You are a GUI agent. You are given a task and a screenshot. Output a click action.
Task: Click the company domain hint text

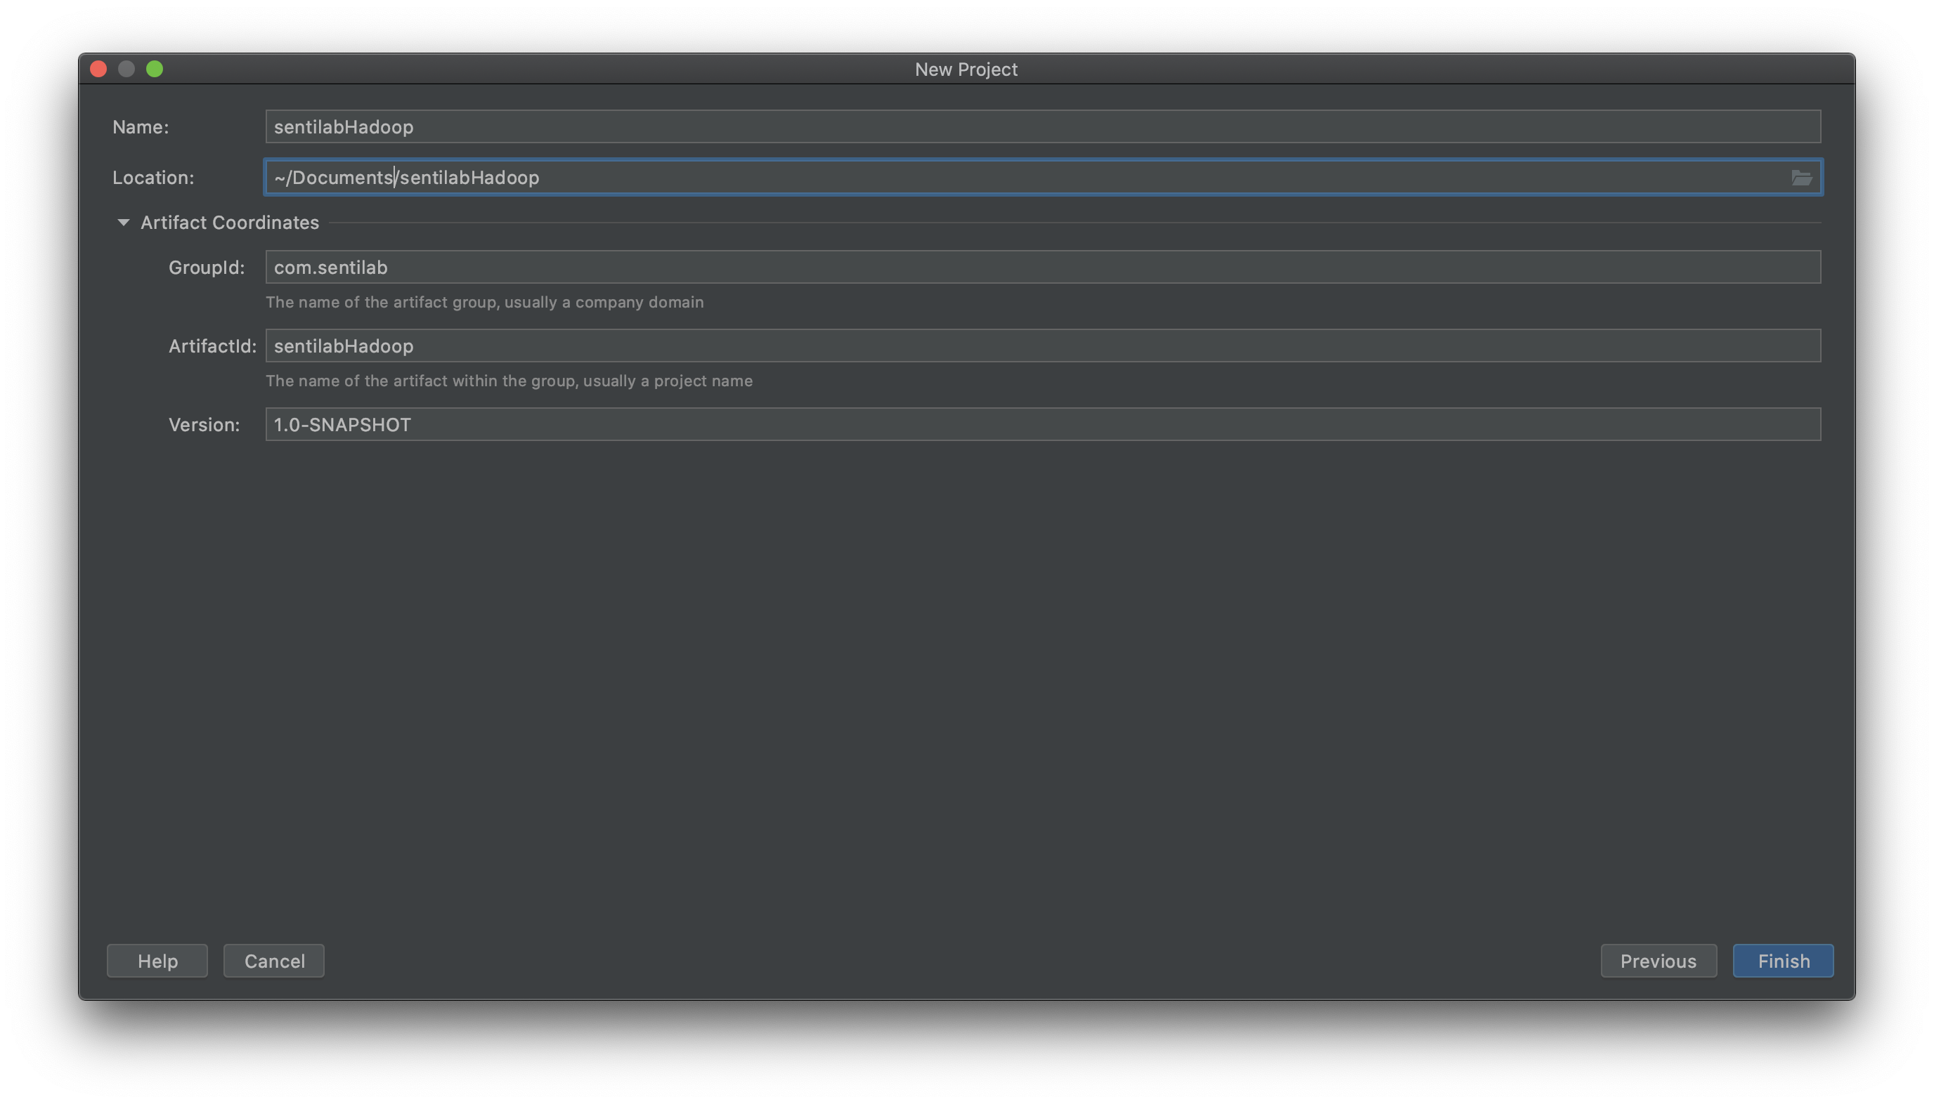(x=484, y=302)
